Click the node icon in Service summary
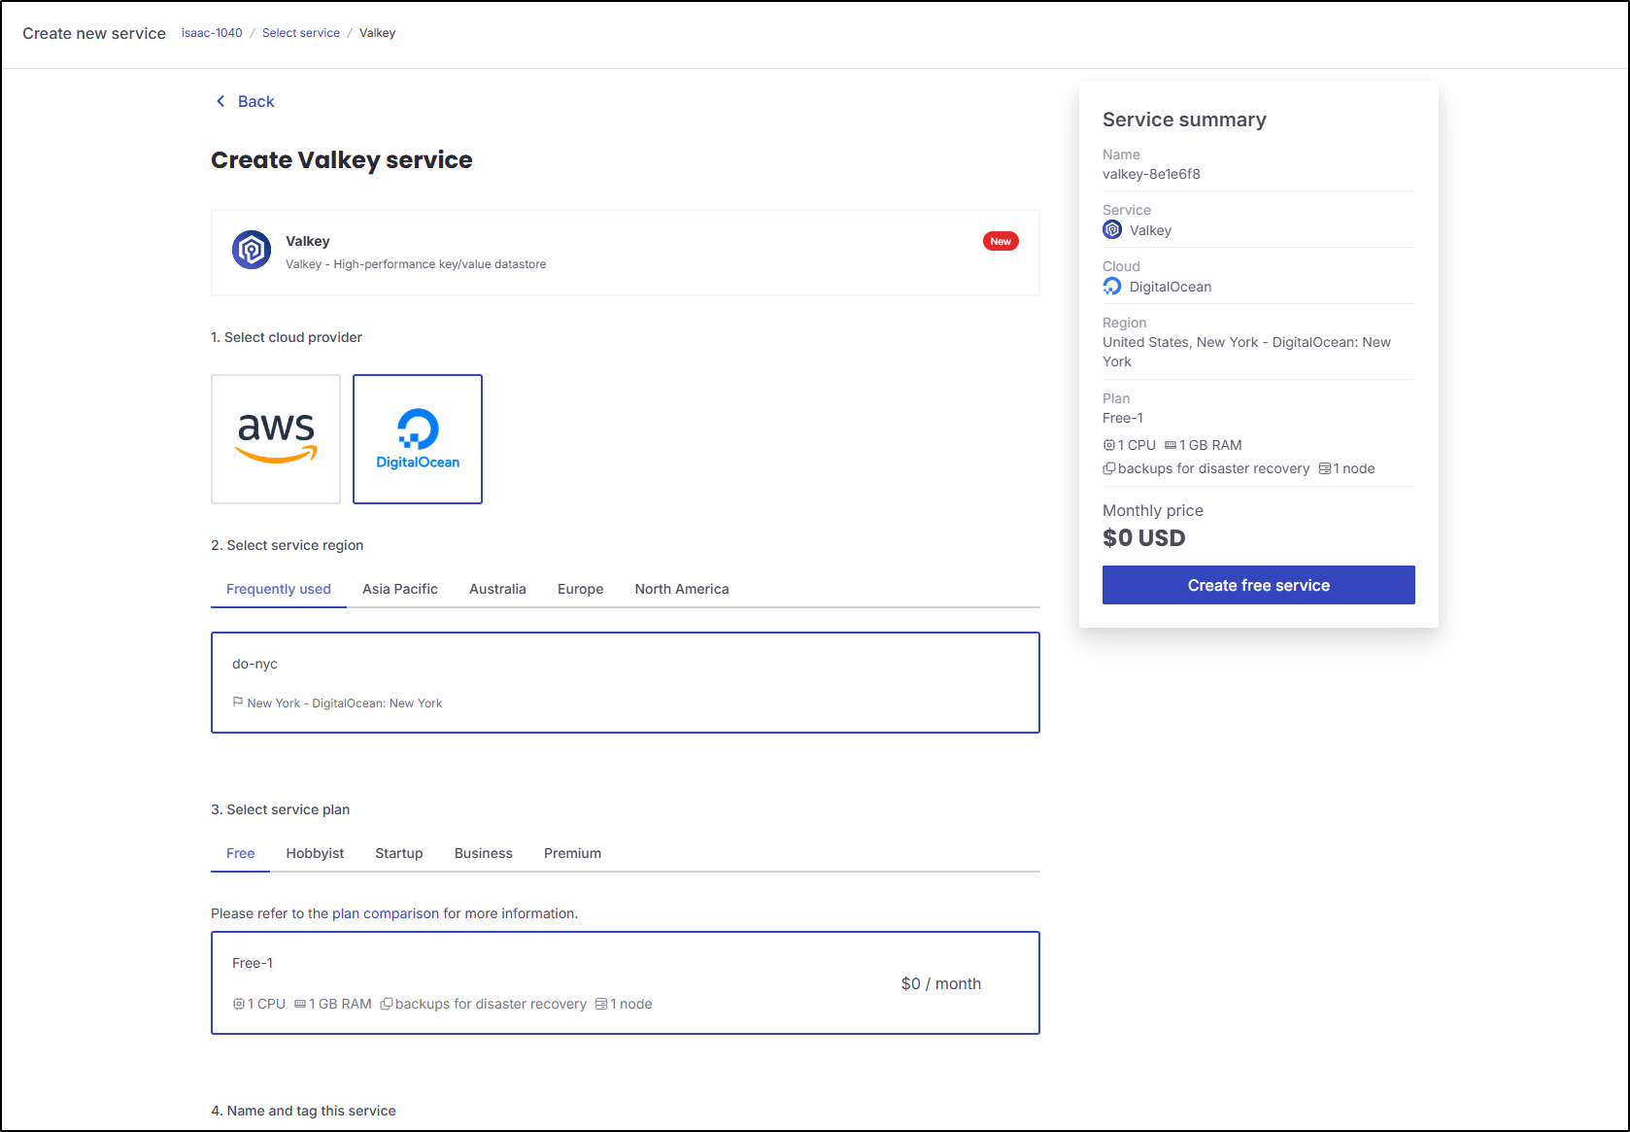This screenshot has width=1630, height=1132. pos(1325,468)
